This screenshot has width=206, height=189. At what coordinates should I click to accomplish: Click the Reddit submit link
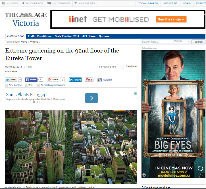coord(108,79)
